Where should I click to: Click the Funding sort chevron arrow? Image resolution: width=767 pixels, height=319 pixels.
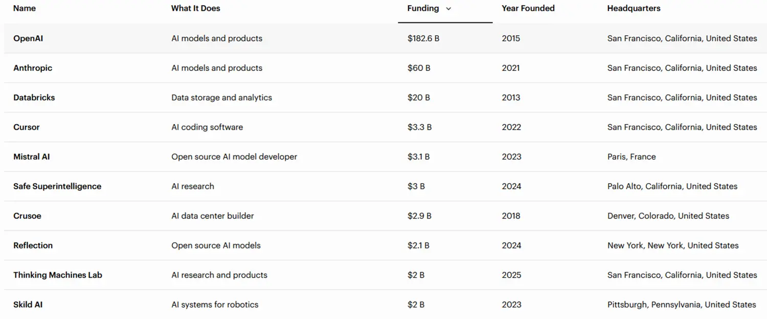coord(448,9)
